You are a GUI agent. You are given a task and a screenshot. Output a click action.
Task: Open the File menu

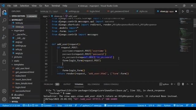(x=9, y=6)
